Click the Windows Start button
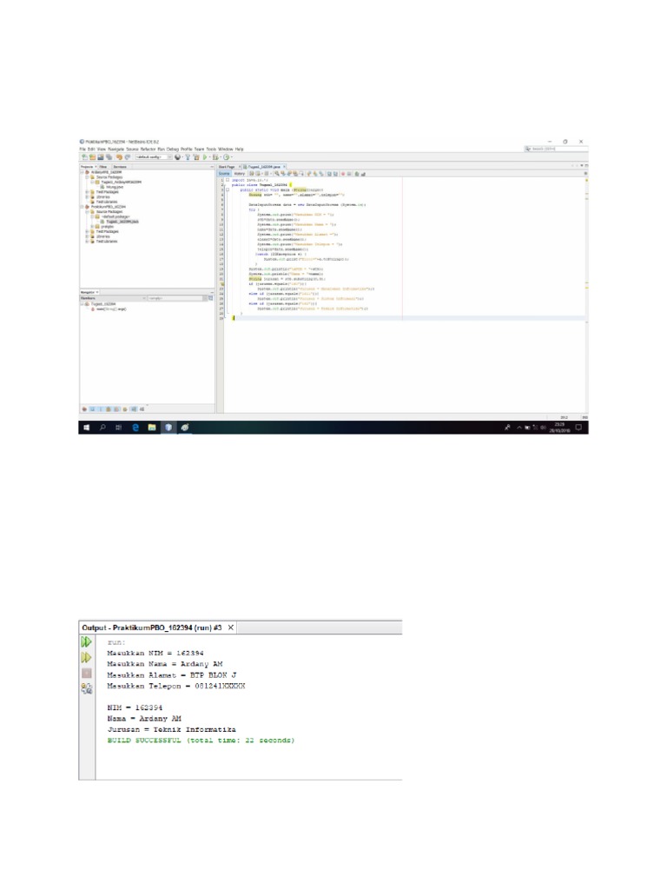 (87, 428)
